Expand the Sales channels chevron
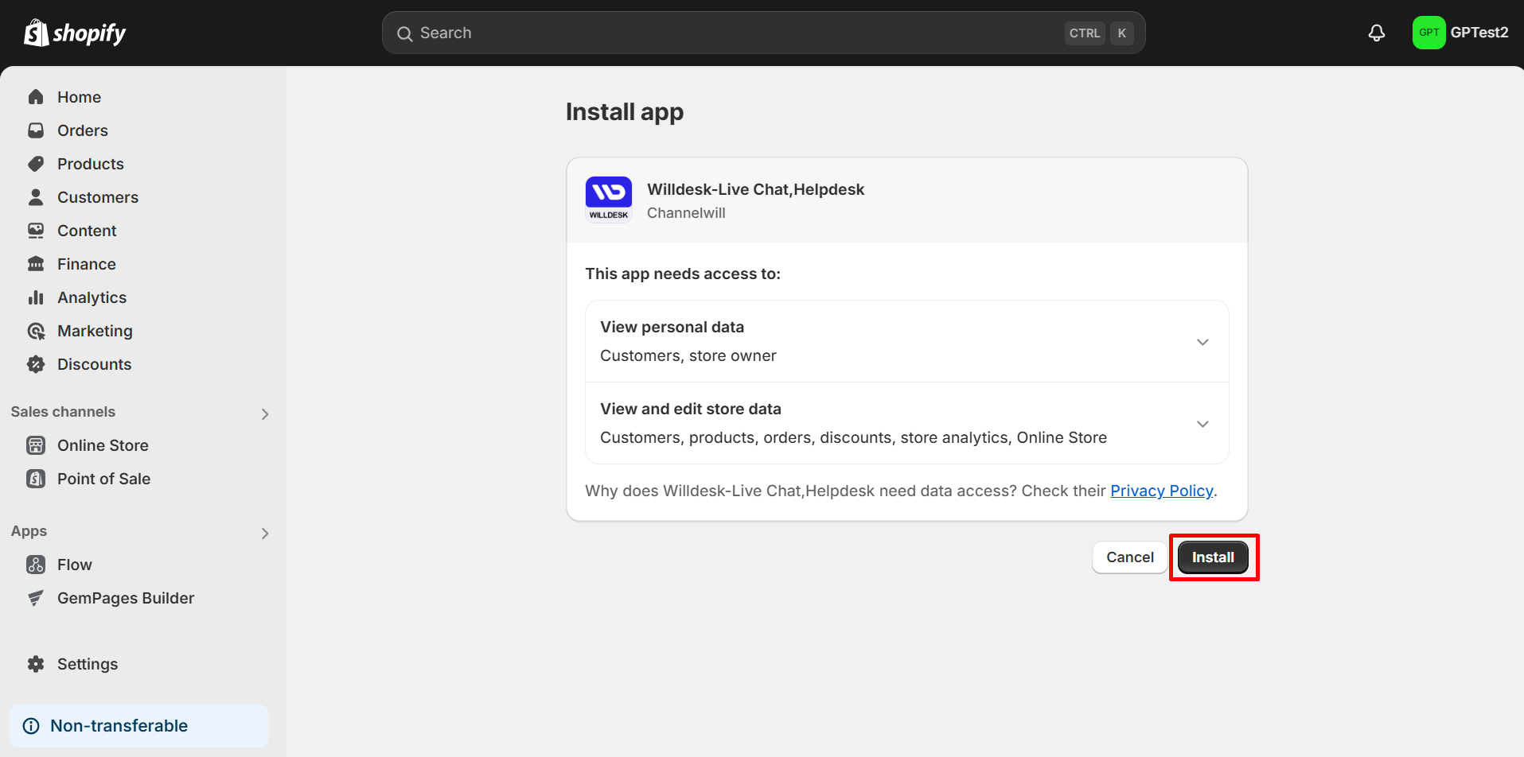The image size is (1524, 757). pyautogui.click(x=265, y=413)
